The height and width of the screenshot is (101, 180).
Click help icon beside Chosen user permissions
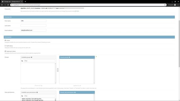(x=75, y=92)
